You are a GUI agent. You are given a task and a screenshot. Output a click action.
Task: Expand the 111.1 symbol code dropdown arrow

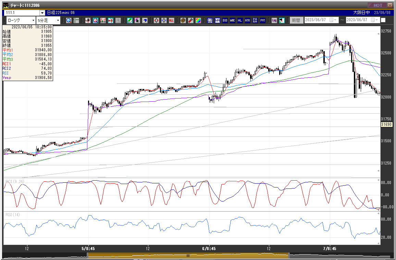(42, 13)
